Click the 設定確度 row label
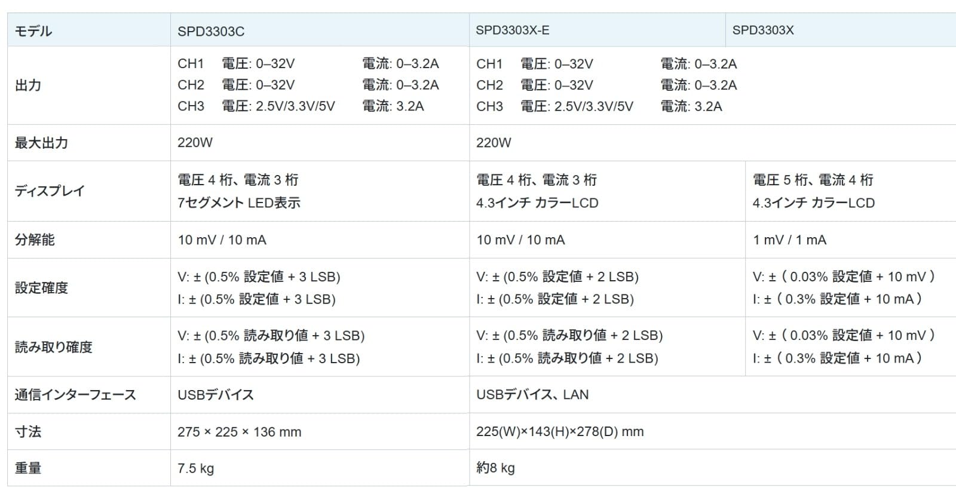956x494 pixels. coord(41,287)
